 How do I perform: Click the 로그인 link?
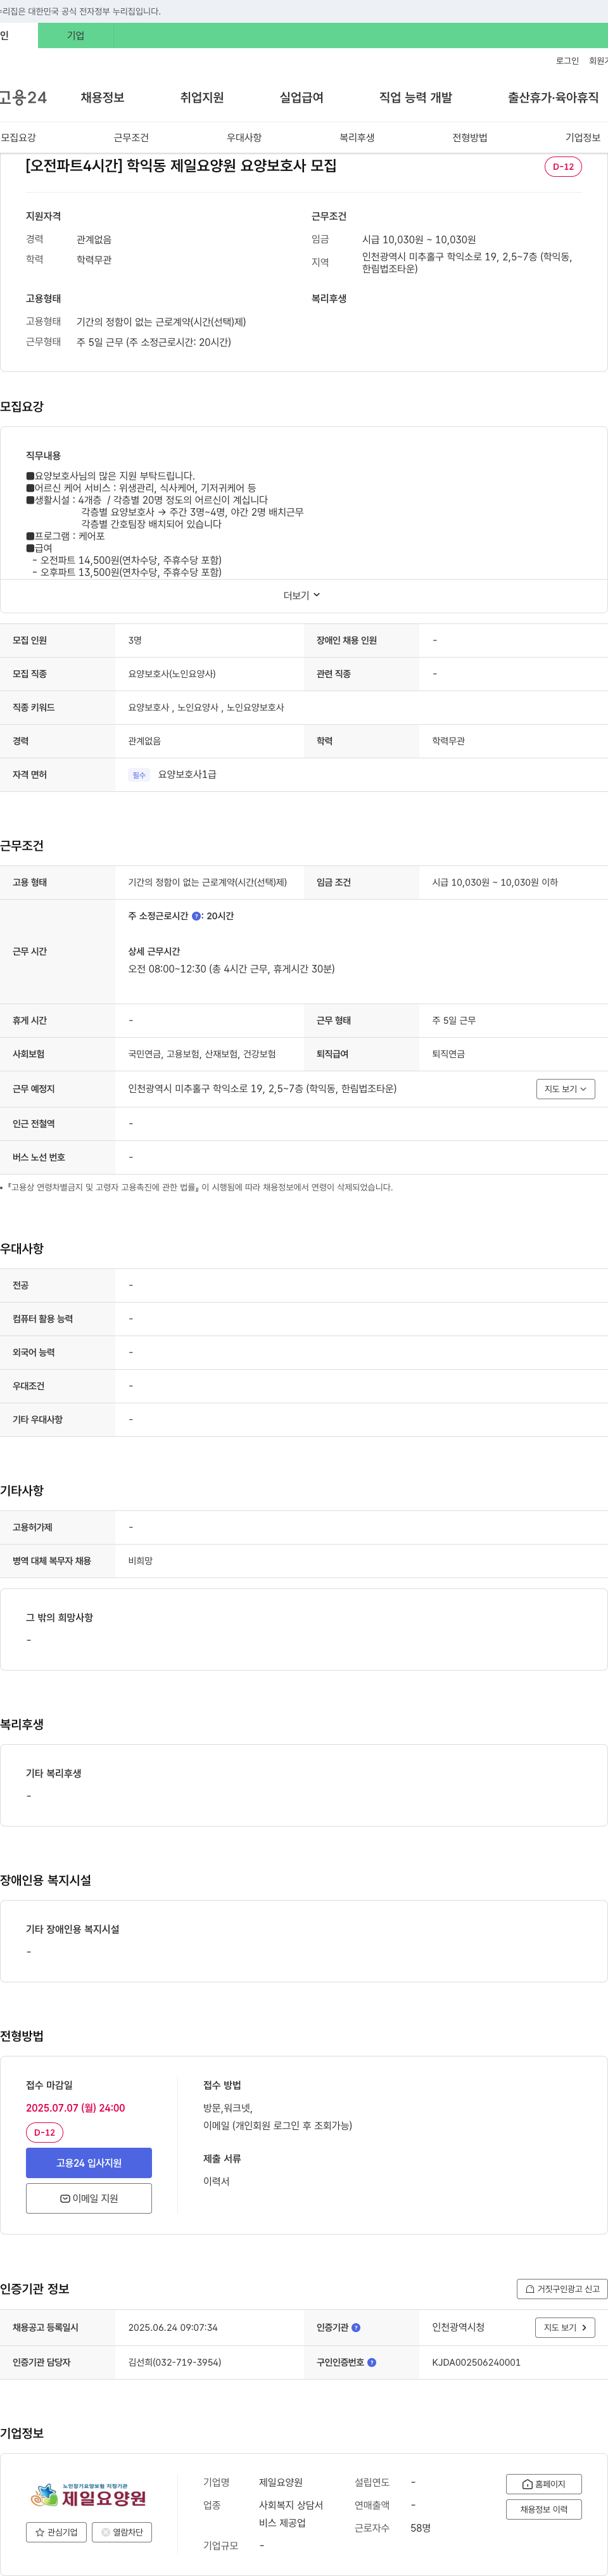567,61
